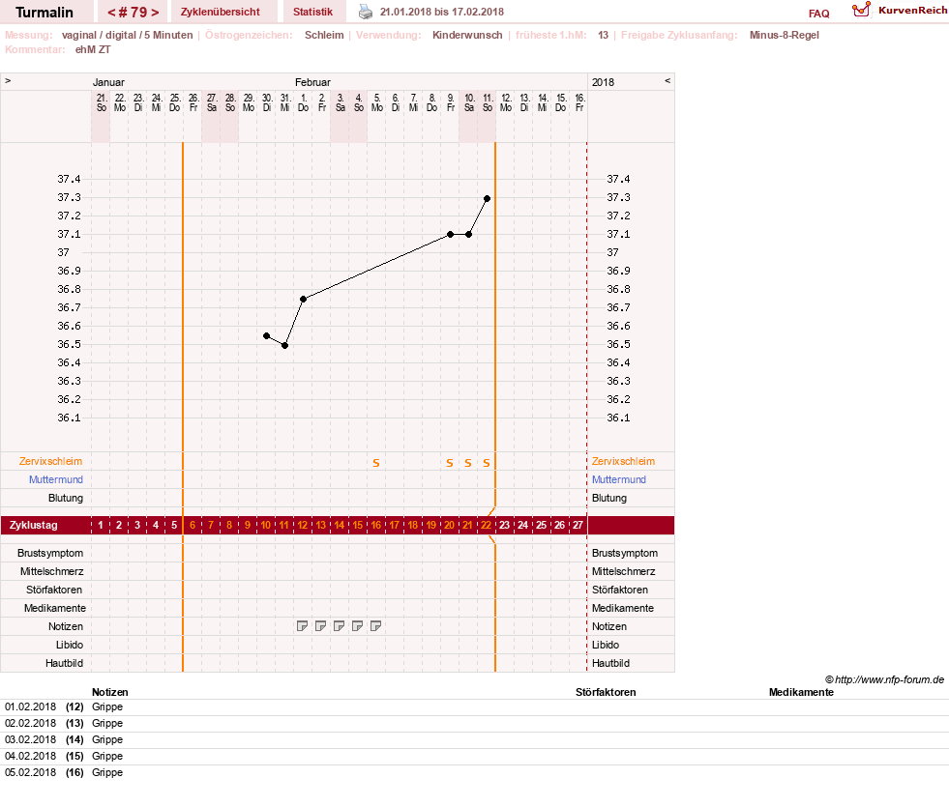Open note icon for cycle day 16
The image size is (949, 807).
[x=375, y=626]
